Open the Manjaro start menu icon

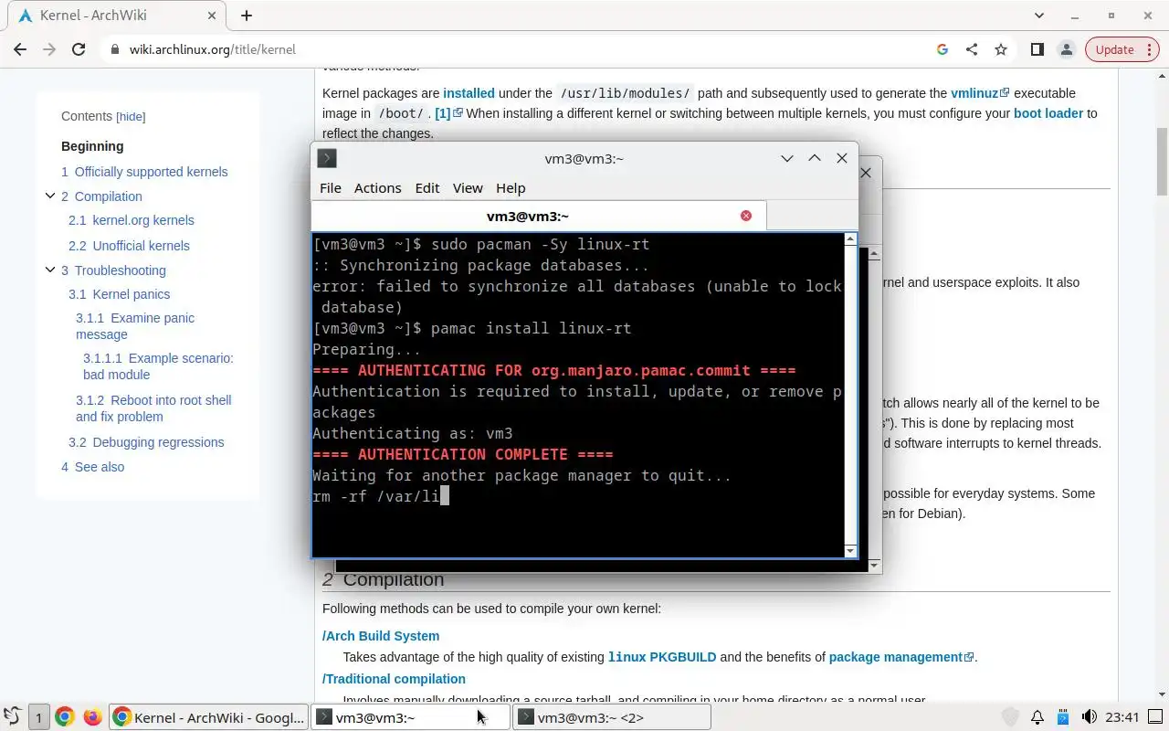click(13, 717)
